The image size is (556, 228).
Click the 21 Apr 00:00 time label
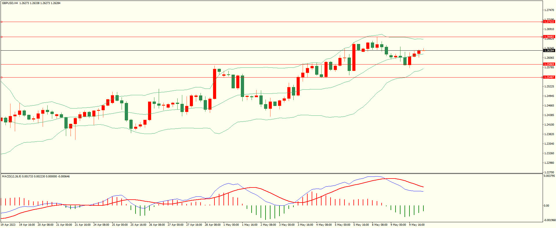64,225
